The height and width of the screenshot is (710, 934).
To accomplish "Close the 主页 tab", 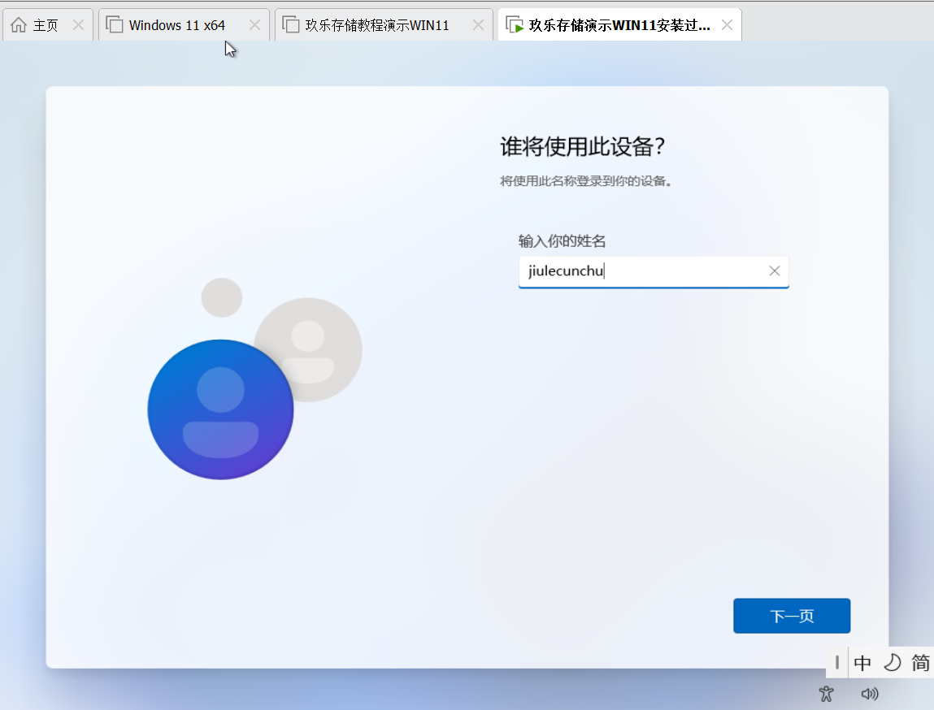I will (x=78, y=25).
